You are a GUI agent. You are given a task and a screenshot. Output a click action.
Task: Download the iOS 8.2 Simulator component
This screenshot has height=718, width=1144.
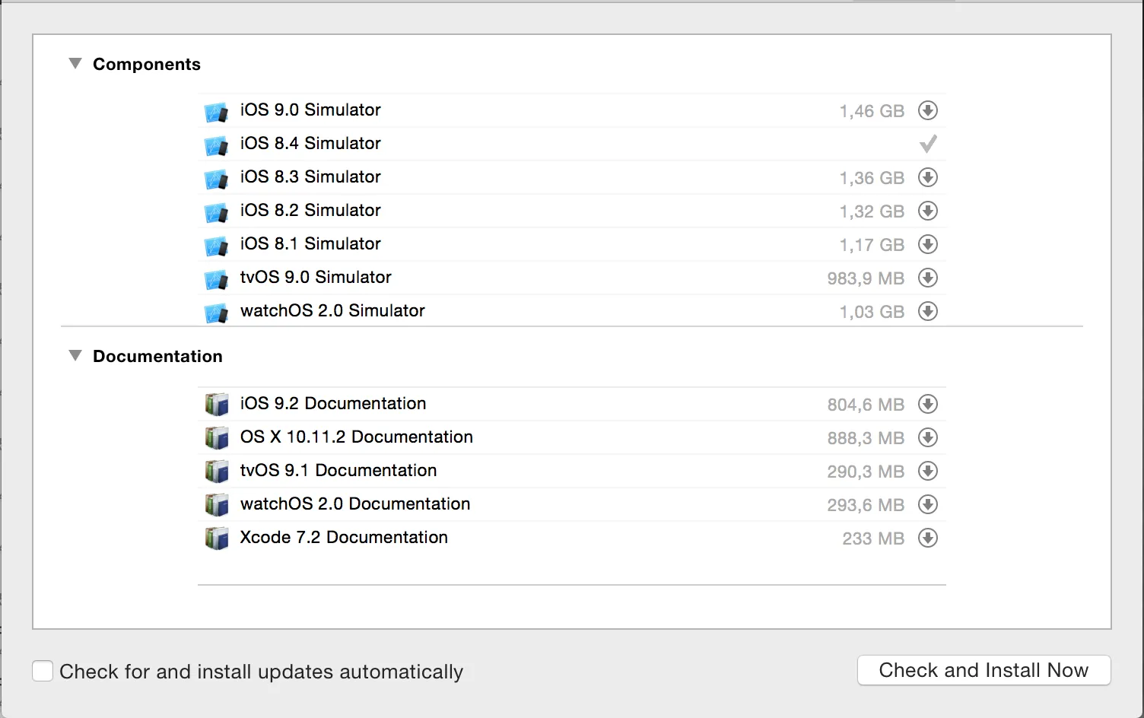pyautogui.click(x=927, y=211)
